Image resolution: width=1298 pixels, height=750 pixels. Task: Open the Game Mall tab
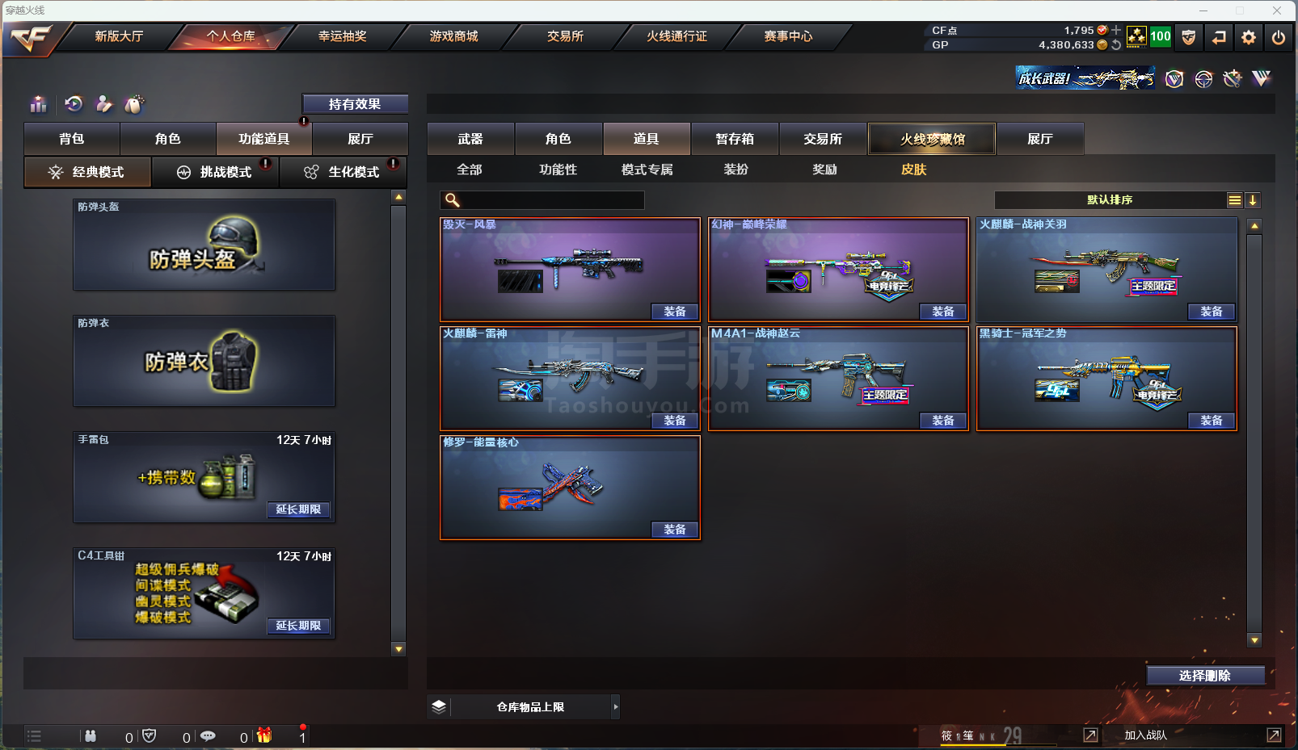click(453, 36)
